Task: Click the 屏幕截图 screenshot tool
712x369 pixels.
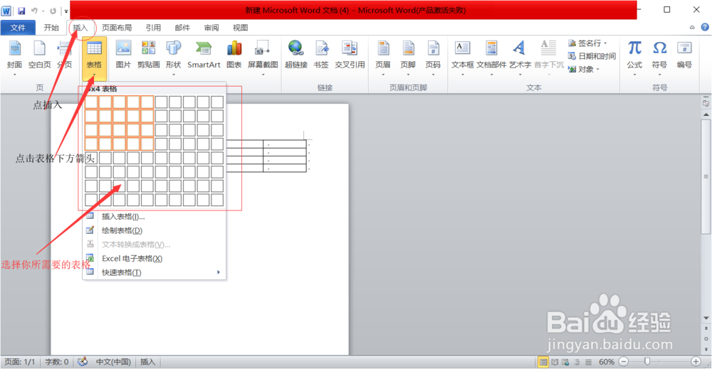Action: coord(263,57)
